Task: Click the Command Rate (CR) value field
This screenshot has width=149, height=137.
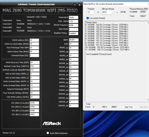Action: [x=34, y=56]
